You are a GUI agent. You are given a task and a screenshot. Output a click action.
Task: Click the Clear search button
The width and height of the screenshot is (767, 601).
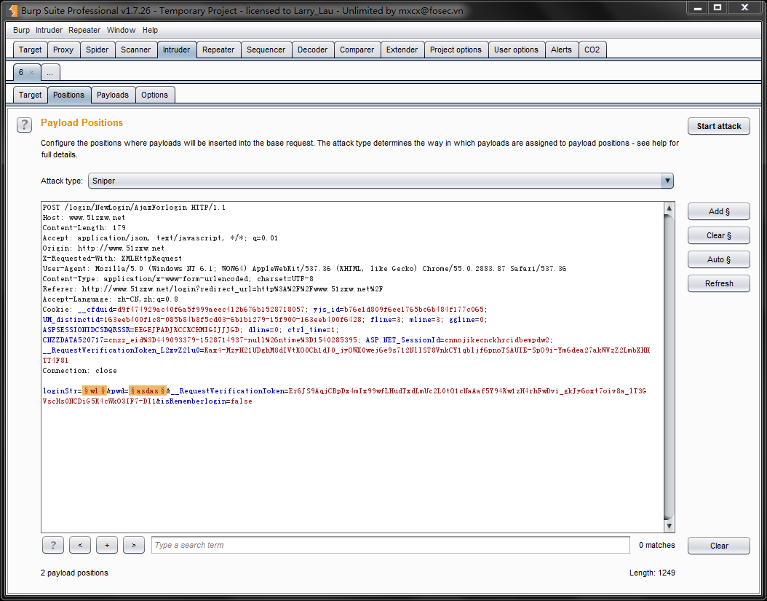(718, 545)
